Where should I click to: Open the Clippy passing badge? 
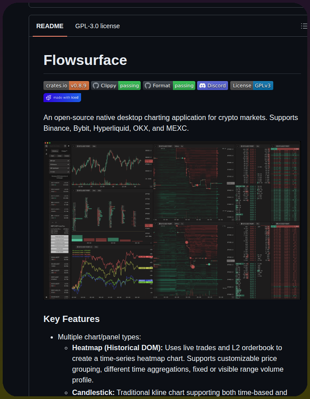click(x=116, y=86)
